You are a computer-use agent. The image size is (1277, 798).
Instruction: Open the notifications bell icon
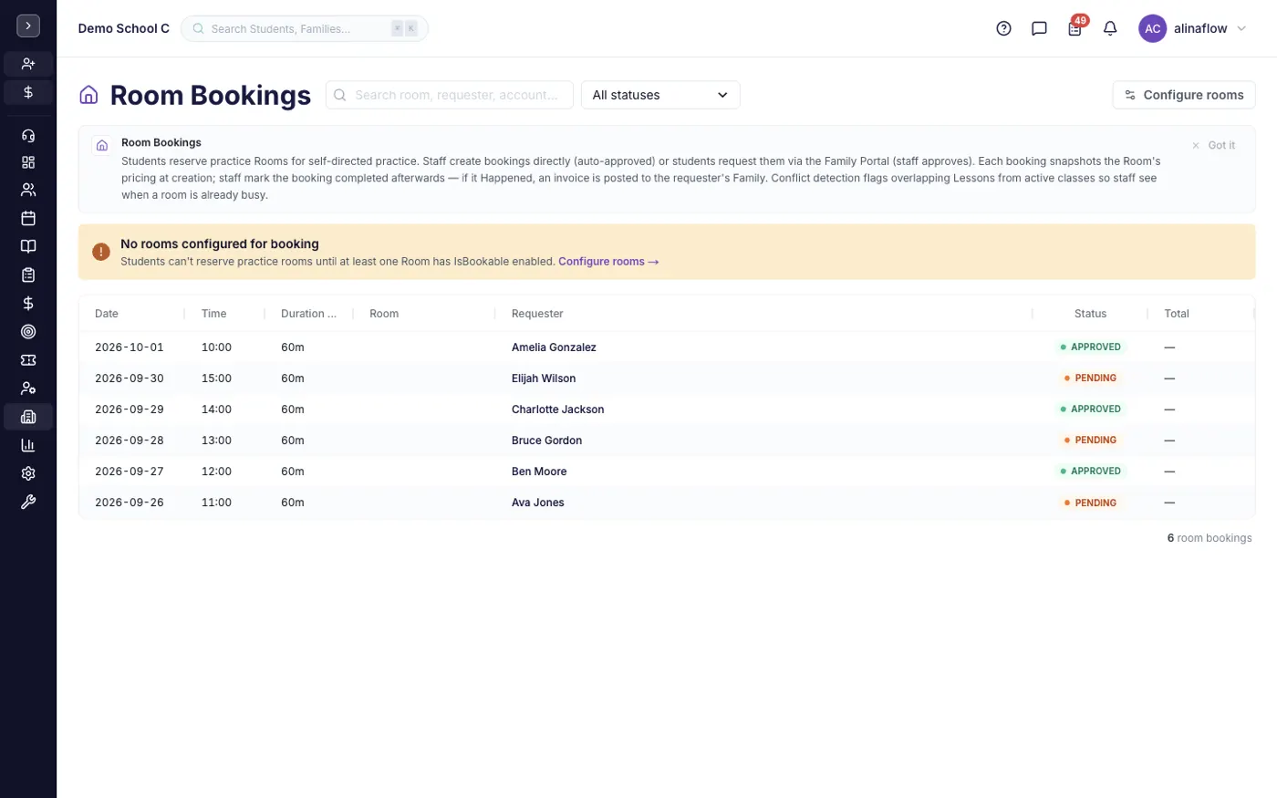point(1110,28)
